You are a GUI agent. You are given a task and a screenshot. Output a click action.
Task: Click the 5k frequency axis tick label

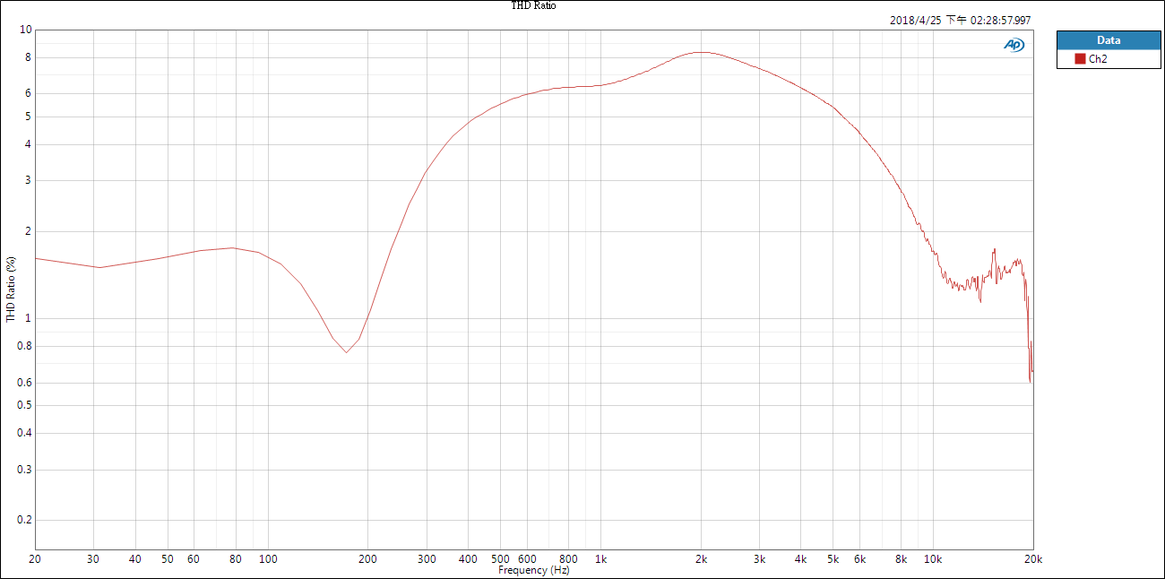(x=833, y=559)
